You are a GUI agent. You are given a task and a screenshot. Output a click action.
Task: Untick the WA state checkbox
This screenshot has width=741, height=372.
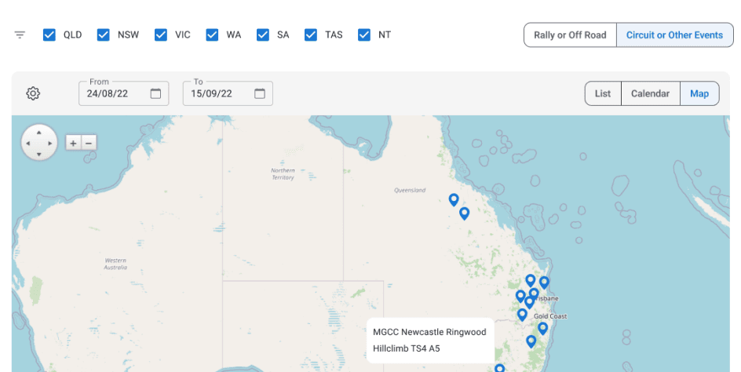(x=212, y=35)
